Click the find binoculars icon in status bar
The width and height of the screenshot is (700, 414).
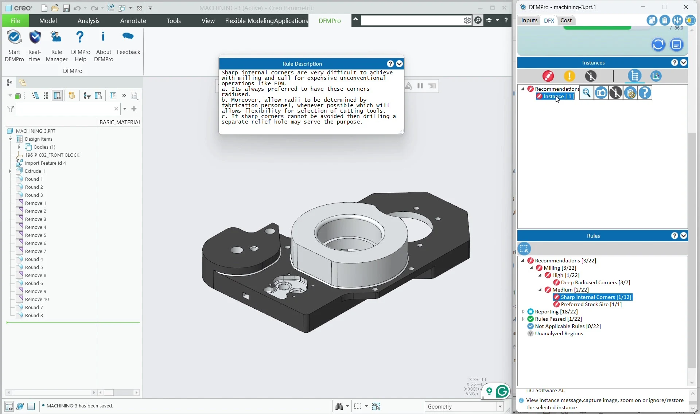pyautogui.click(x=339, y=406)
